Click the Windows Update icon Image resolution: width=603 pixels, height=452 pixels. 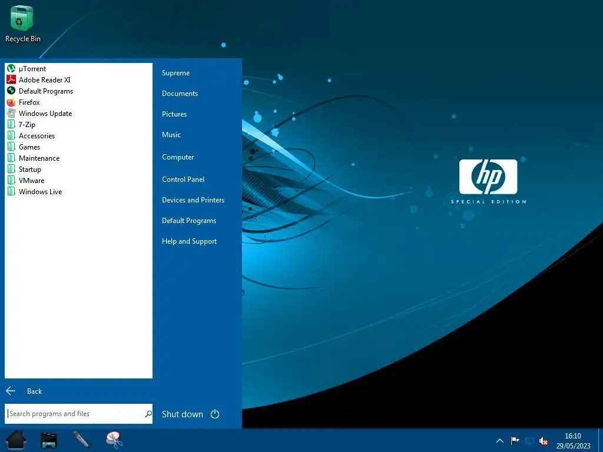tap(11, 114)
